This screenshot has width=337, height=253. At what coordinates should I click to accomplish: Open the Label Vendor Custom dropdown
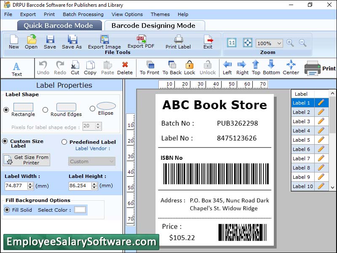111,161
